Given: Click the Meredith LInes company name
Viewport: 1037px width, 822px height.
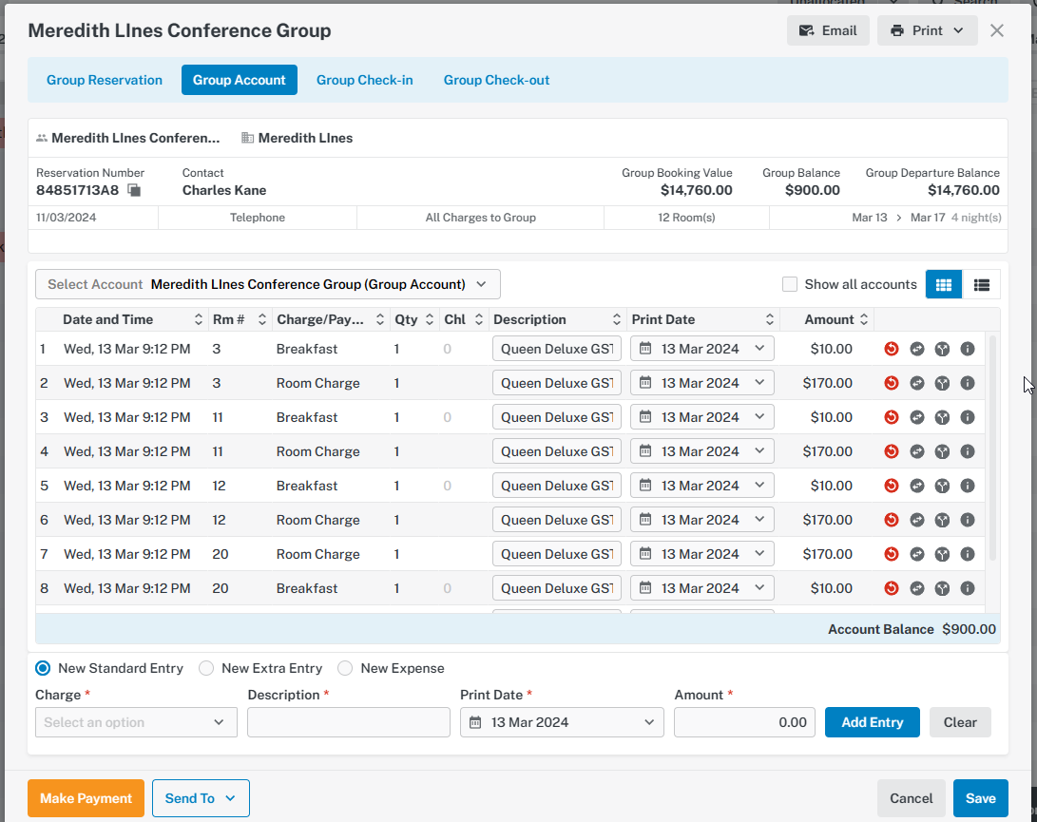Looking at the screenshot, I should click(x=305, y=138).
